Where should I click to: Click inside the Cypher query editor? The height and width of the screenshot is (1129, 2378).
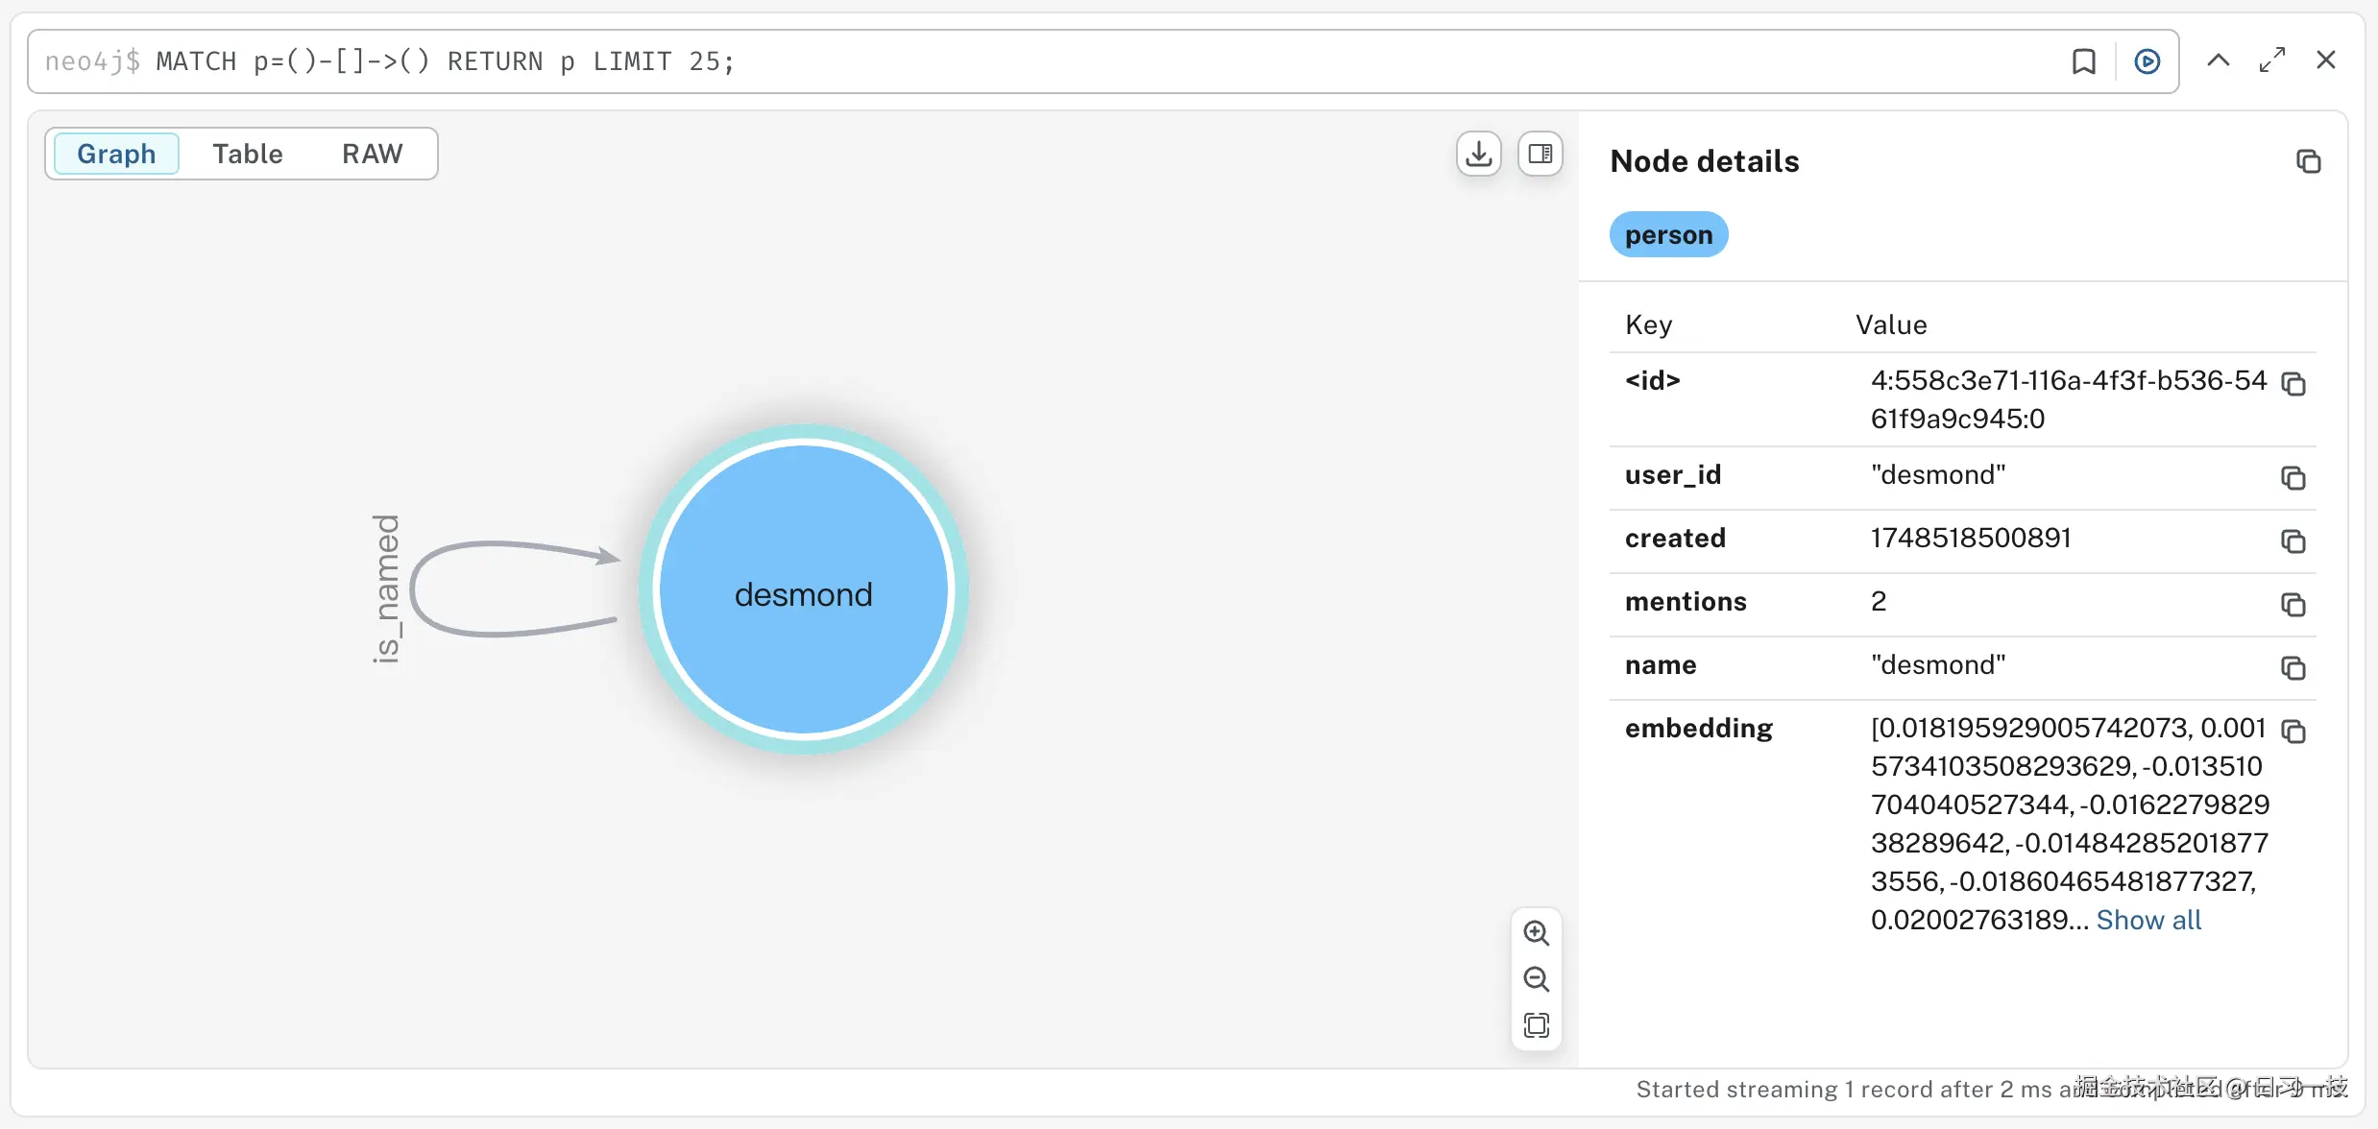[x=672, y=60]
